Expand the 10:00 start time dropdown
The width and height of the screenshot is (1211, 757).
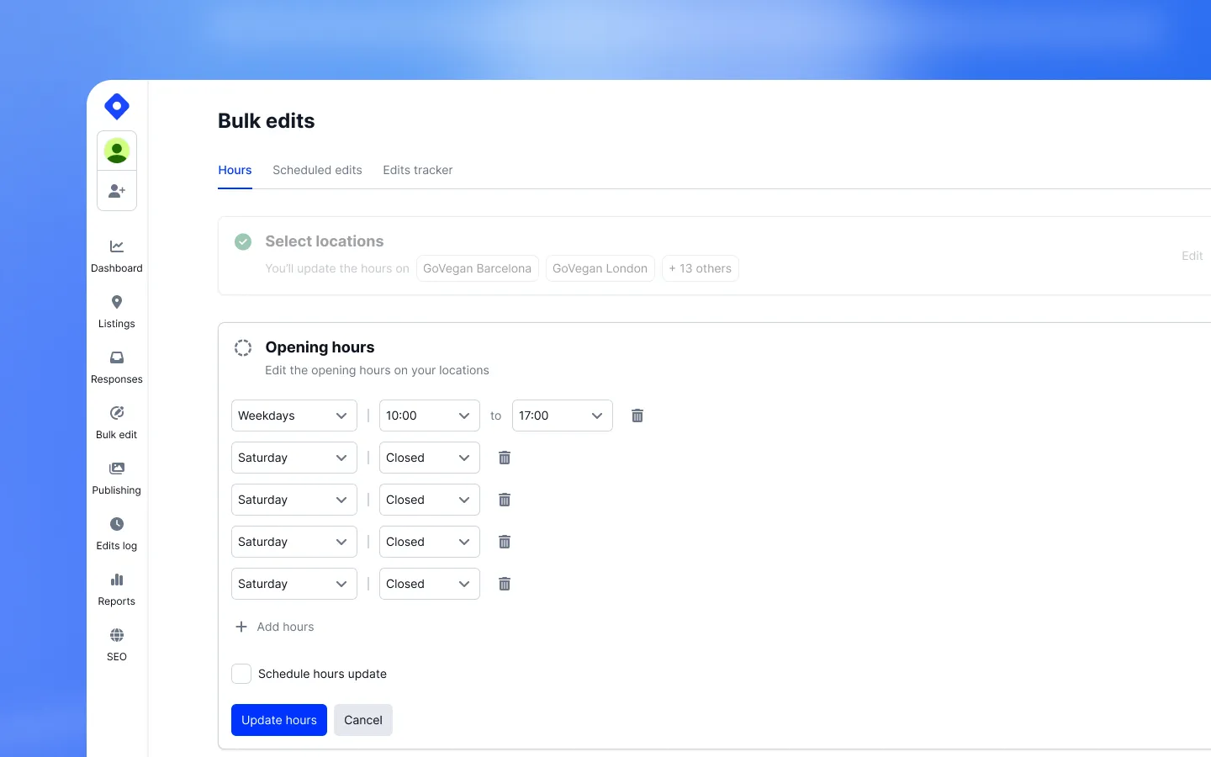(429, 416)
